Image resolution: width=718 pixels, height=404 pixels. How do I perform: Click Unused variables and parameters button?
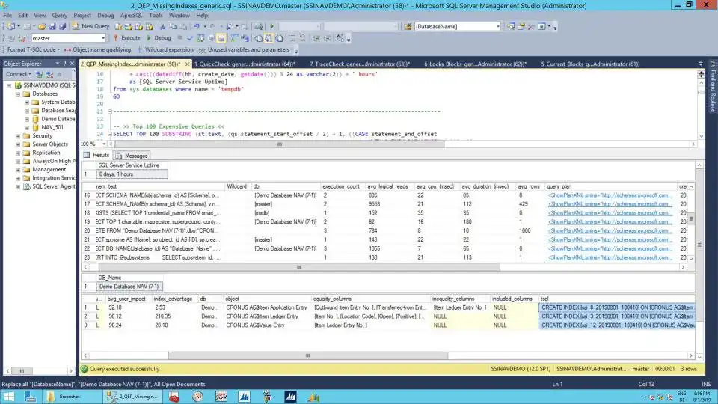click(x=245, y=49)
